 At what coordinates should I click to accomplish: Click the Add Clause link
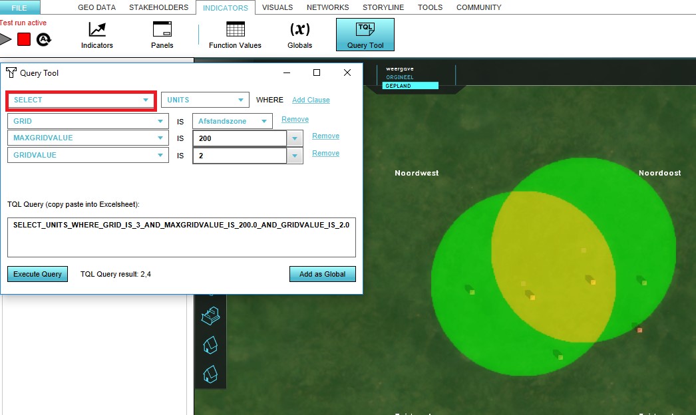pos(311,100)
